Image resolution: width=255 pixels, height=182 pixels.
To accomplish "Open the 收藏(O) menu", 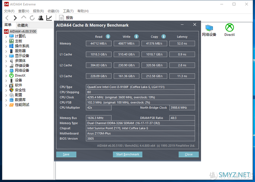I will (53, 11).
